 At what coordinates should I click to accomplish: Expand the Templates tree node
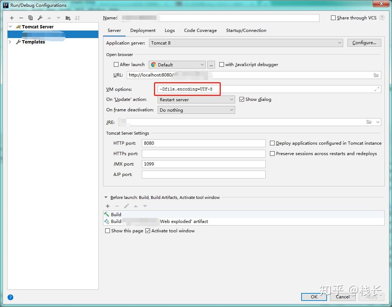(10, 42)
